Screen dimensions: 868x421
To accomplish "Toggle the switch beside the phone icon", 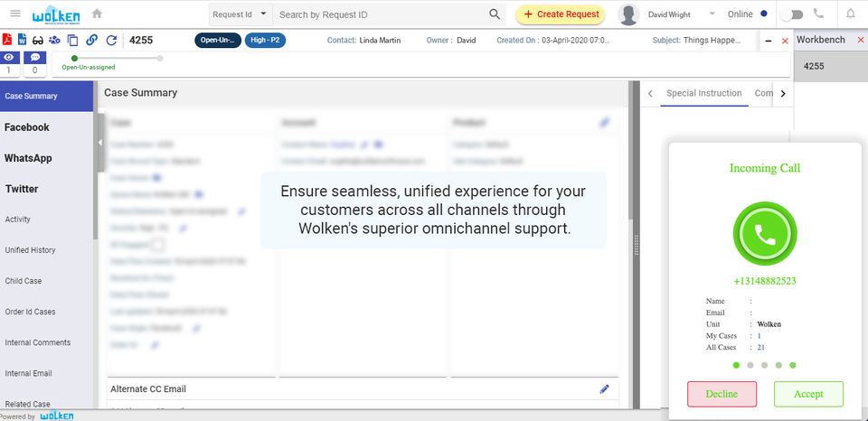I will [x=792, y=15].
